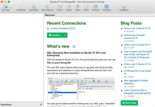Click the Export toolbar icon
Image resolution: width=155 pixels, height=107 pixels.
[60, 8]
